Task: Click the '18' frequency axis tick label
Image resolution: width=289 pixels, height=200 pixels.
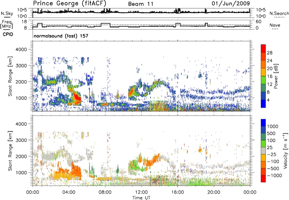Action: [x=24, y=21]
